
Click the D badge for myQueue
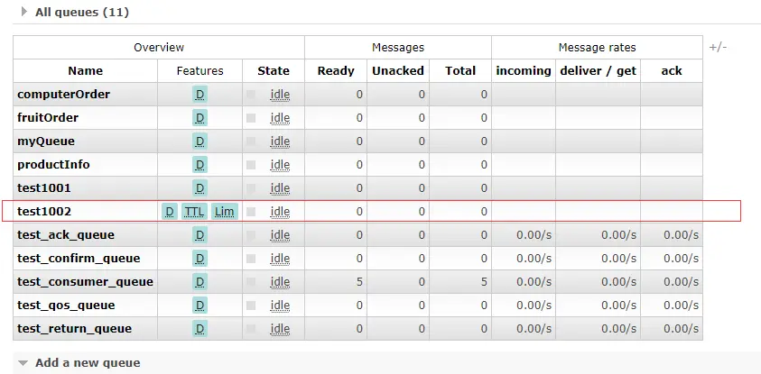(200, 141)
